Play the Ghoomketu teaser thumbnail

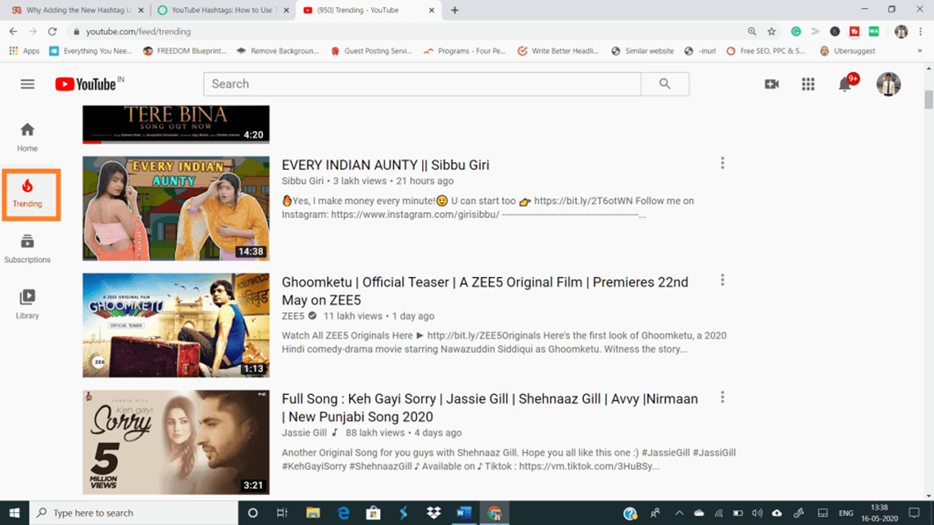[x=175, y=325]
